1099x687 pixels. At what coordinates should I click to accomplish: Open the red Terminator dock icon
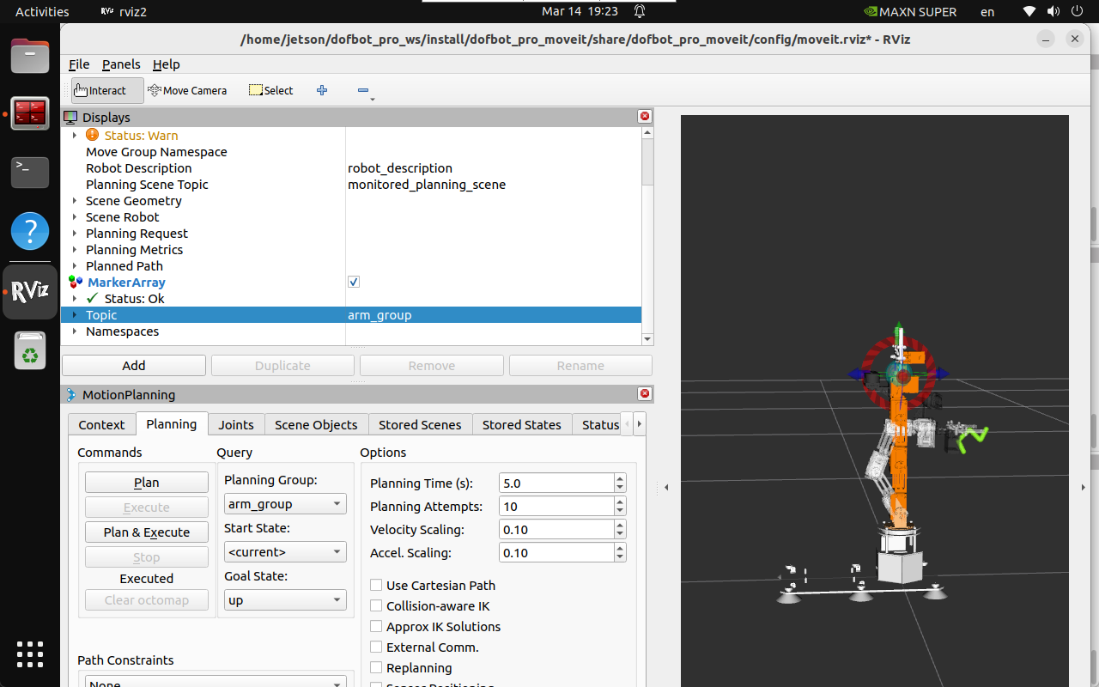[30, 113]
